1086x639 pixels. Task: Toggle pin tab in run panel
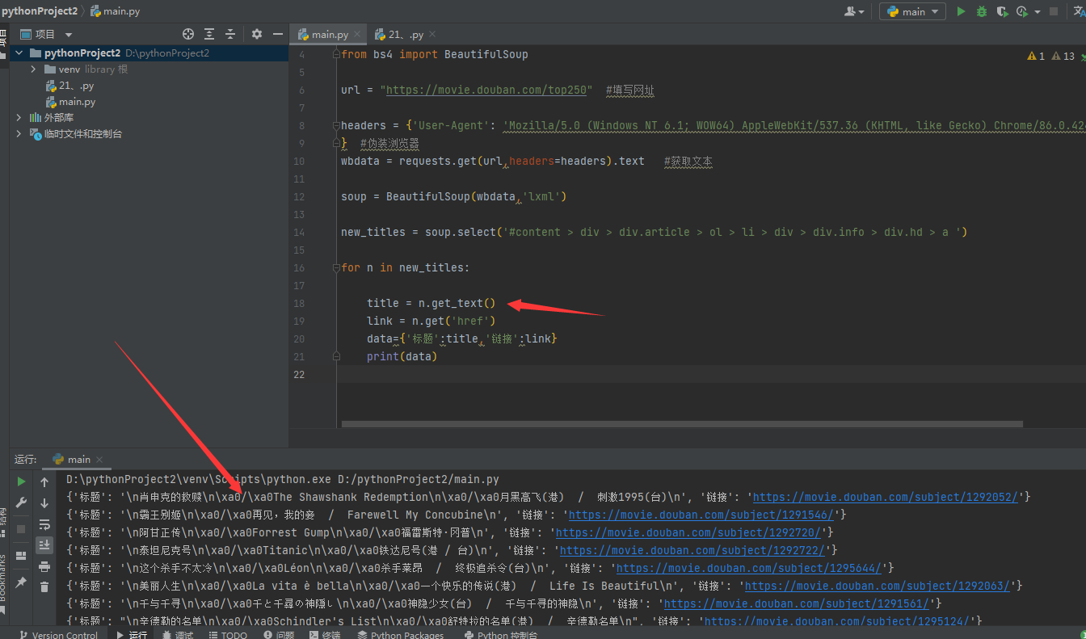pos(21,582)
